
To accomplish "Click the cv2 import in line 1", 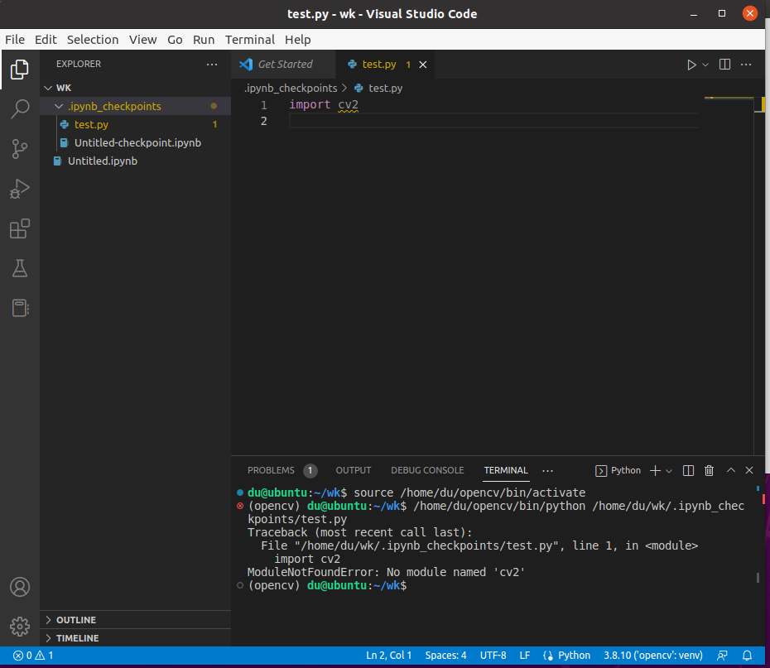I will [349, 104].
